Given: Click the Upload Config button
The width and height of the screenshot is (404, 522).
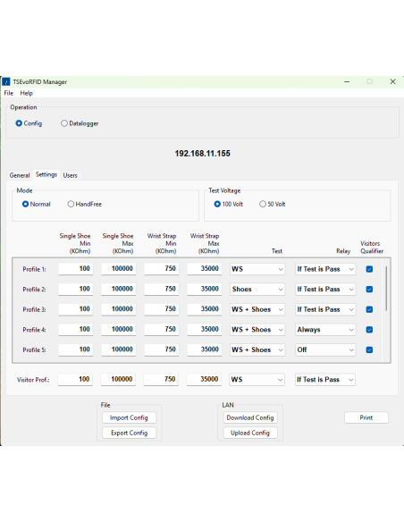Looking at the screenshot, I should pos(250,433).
